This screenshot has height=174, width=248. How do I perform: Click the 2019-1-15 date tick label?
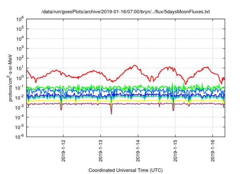176,151
